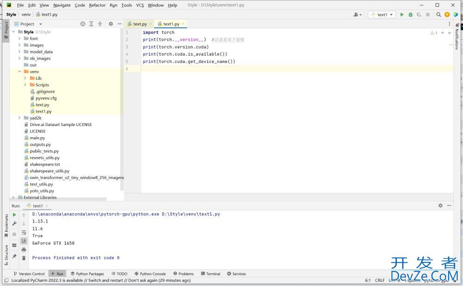Viewport: 463px width, 286px height.
Task: Print the Run console output
Action: 24,250
